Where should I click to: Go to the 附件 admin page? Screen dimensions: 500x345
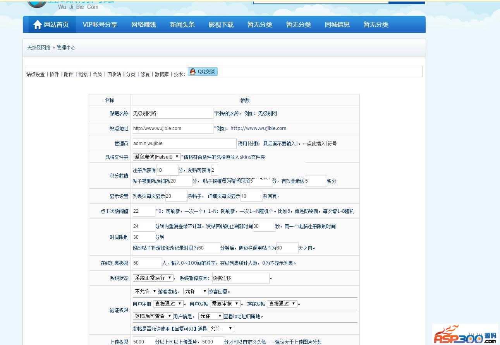pos(69,74)
